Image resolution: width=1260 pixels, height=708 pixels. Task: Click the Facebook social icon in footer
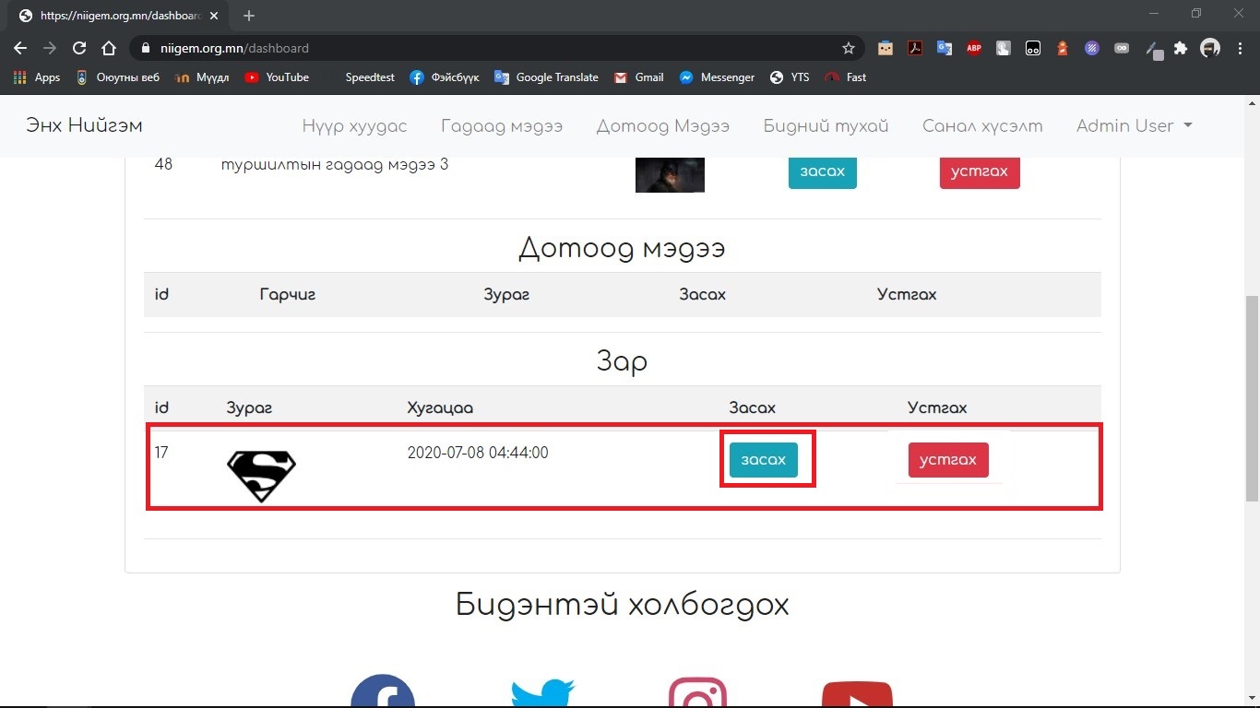coord(383,691)
